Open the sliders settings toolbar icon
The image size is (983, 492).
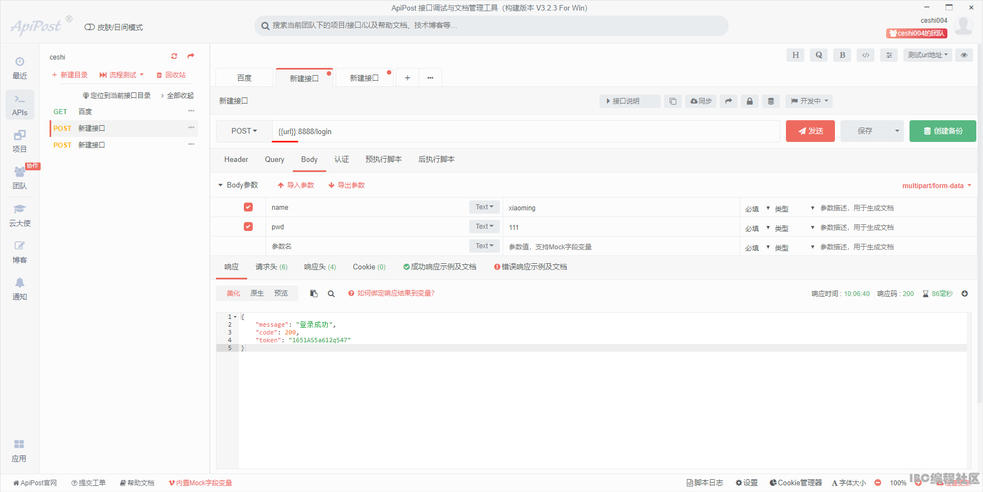tap(889, 55)
